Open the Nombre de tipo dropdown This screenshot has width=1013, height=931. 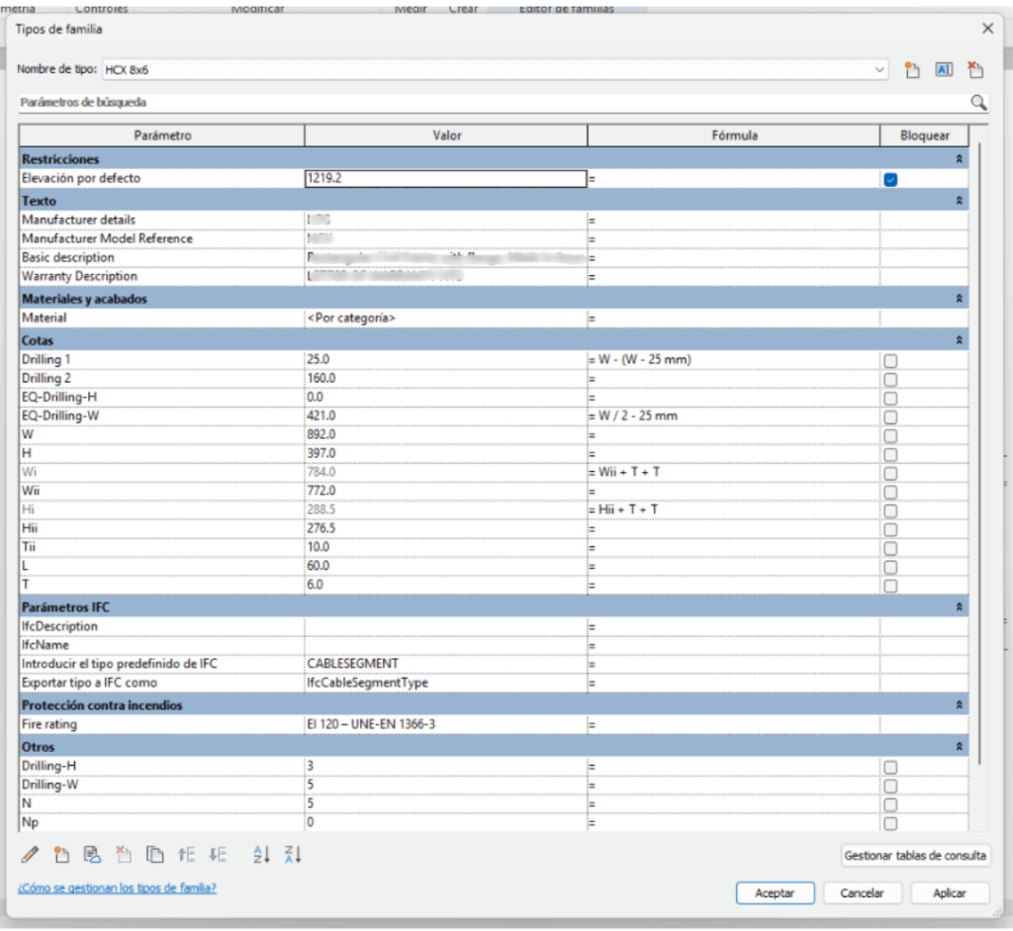tap(879, 70)
